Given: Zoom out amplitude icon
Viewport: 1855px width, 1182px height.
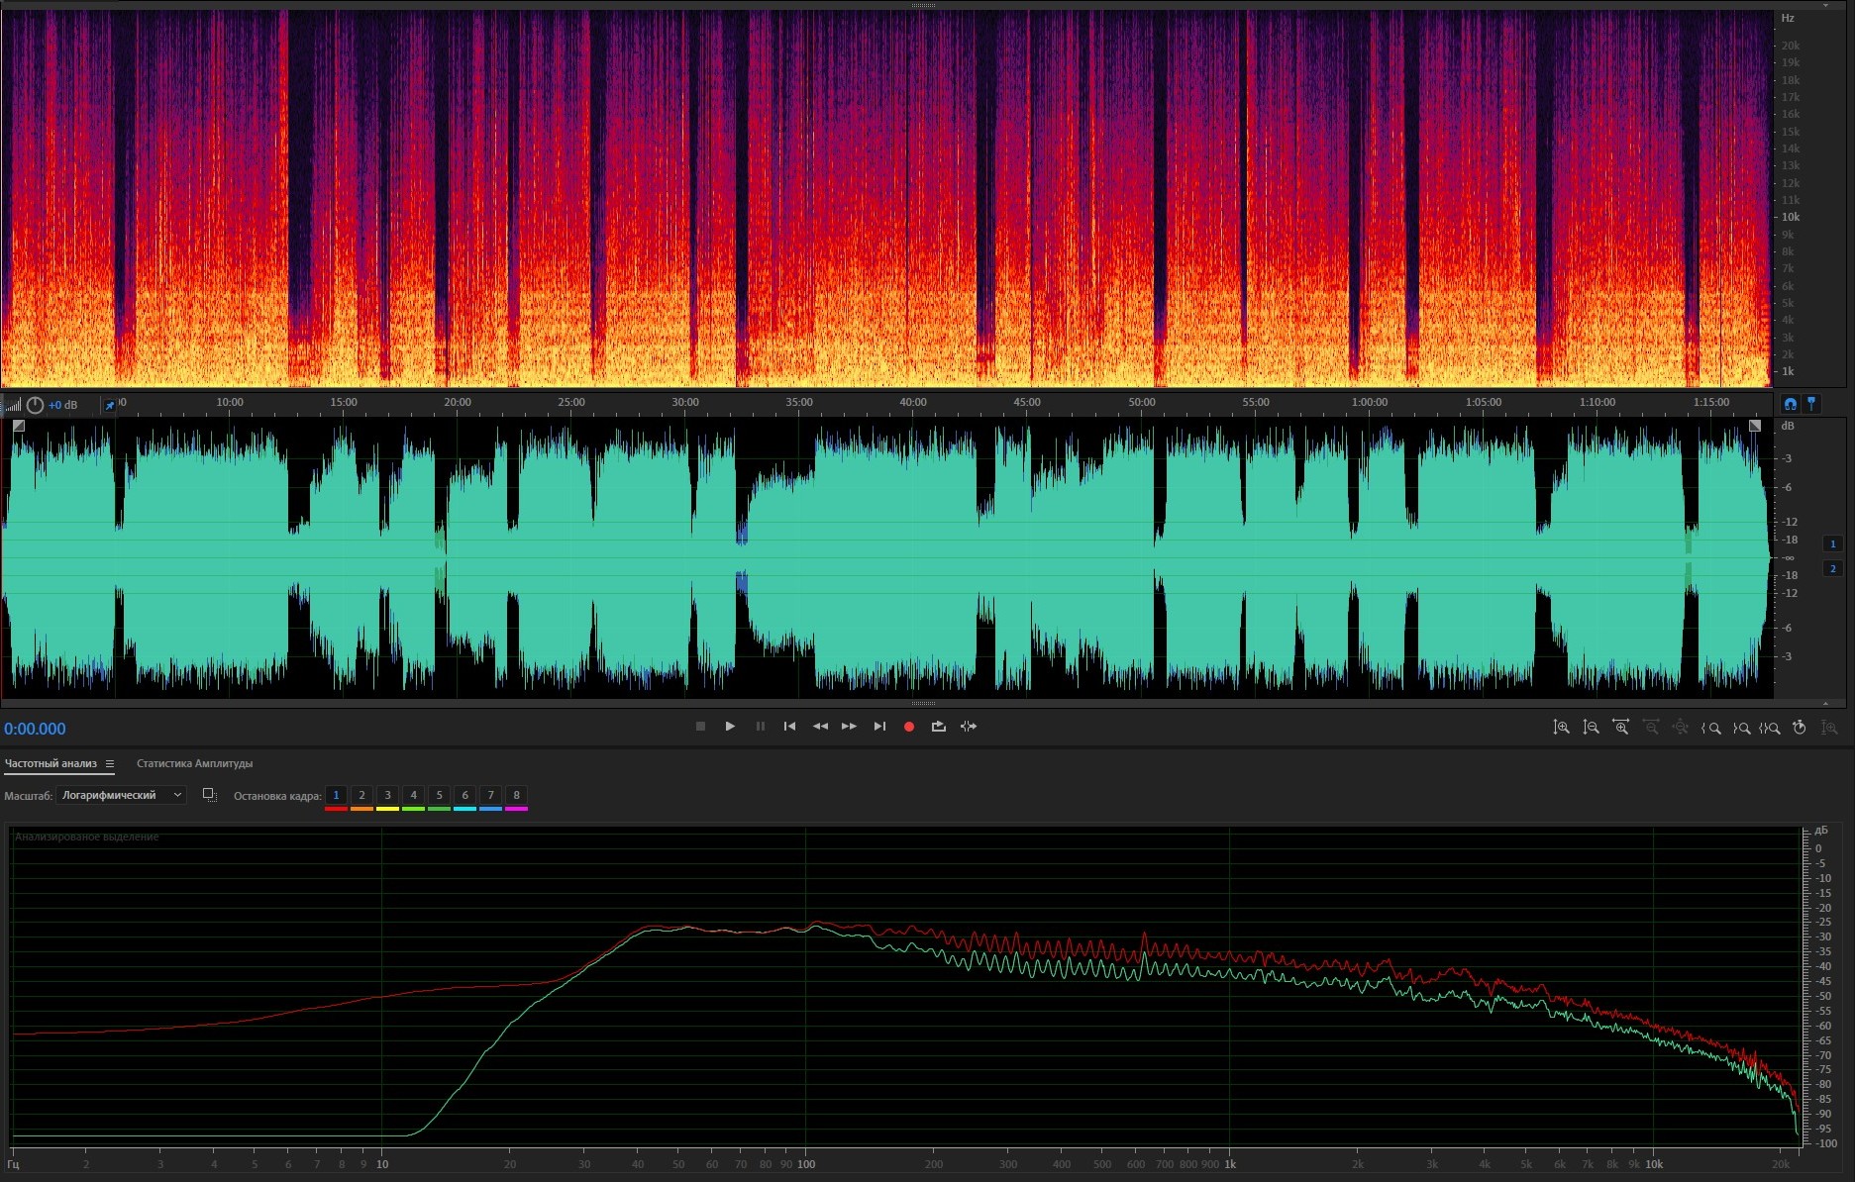Looking at the screenshot, I should coord(1591,728).
